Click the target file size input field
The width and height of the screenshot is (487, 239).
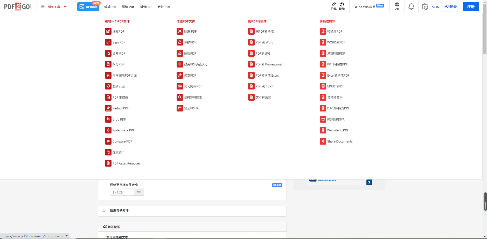pyautogui.click(x=122, y=192)
